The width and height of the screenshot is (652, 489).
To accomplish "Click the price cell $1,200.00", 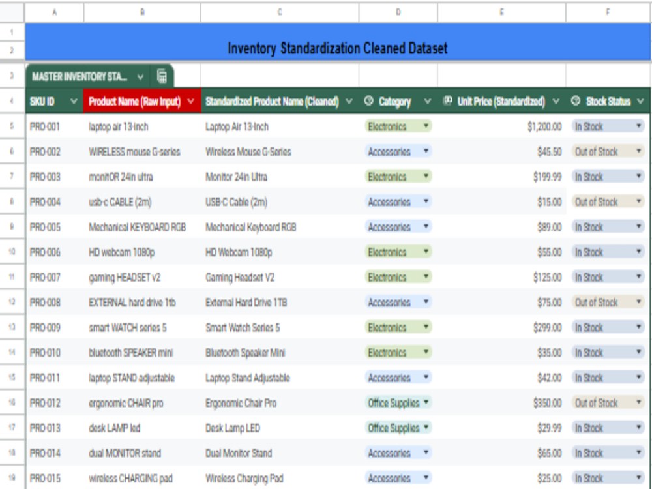I will click(502, 126).
